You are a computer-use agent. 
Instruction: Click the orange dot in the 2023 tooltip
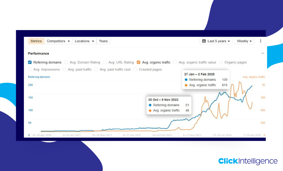(150, 111)
